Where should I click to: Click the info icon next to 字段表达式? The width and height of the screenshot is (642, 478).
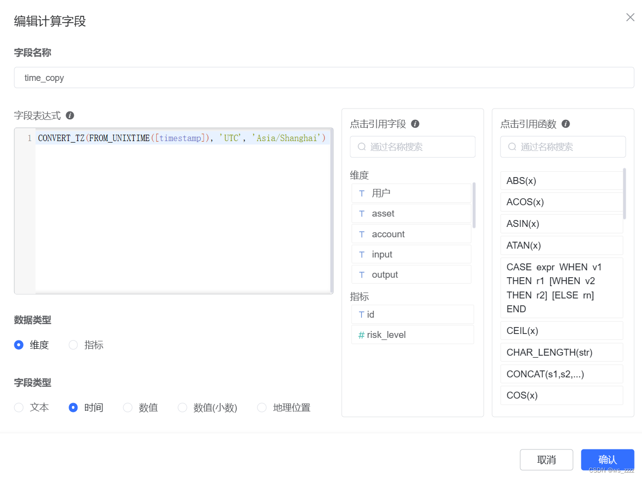click(x=70, y=115)
